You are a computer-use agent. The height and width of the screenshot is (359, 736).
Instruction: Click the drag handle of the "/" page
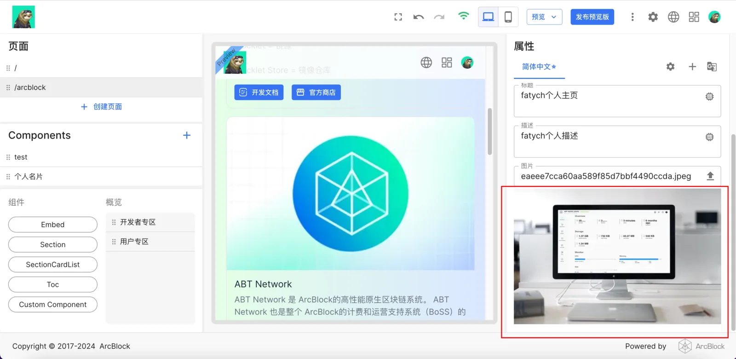pyautogui.click(x=8, y=68)
